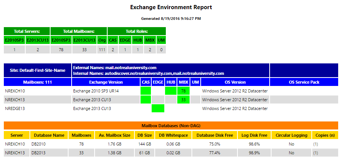Click the Circular Logging column header
The width and height of the screenshot is (342, 165).
point(291,135)
